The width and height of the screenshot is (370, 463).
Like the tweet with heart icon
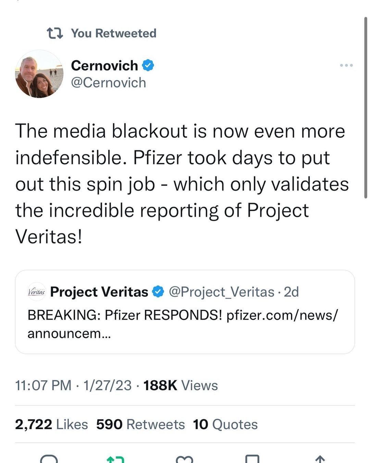(184, 459)
